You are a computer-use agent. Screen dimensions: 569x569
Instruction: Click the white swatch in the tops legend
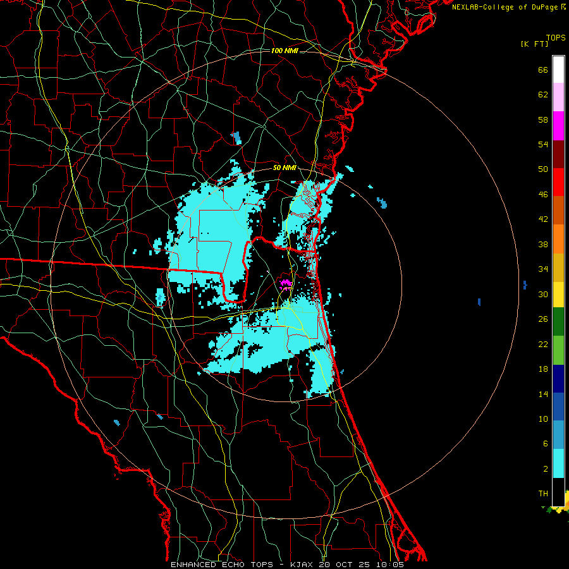pos(558,70)
